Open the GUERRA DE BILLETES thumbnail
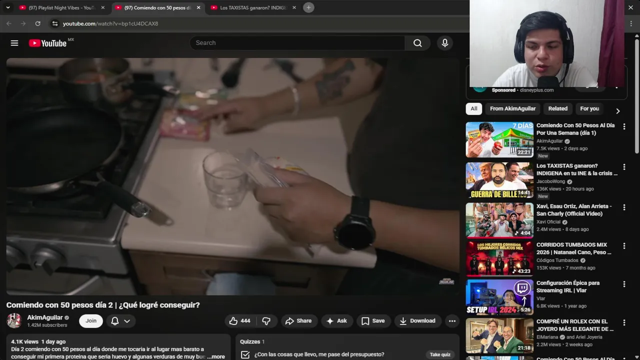This screenshot has height=360, width=640. tap(499, 180)
